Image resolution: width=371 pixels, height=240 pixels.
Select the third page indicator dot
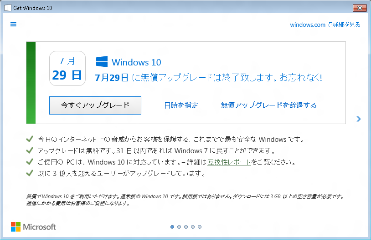186,227
